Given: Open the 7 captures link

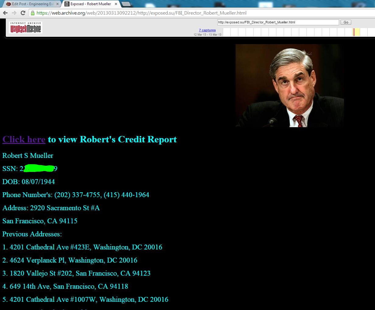Looking at the screenshot, I should [x=207, y=30].
